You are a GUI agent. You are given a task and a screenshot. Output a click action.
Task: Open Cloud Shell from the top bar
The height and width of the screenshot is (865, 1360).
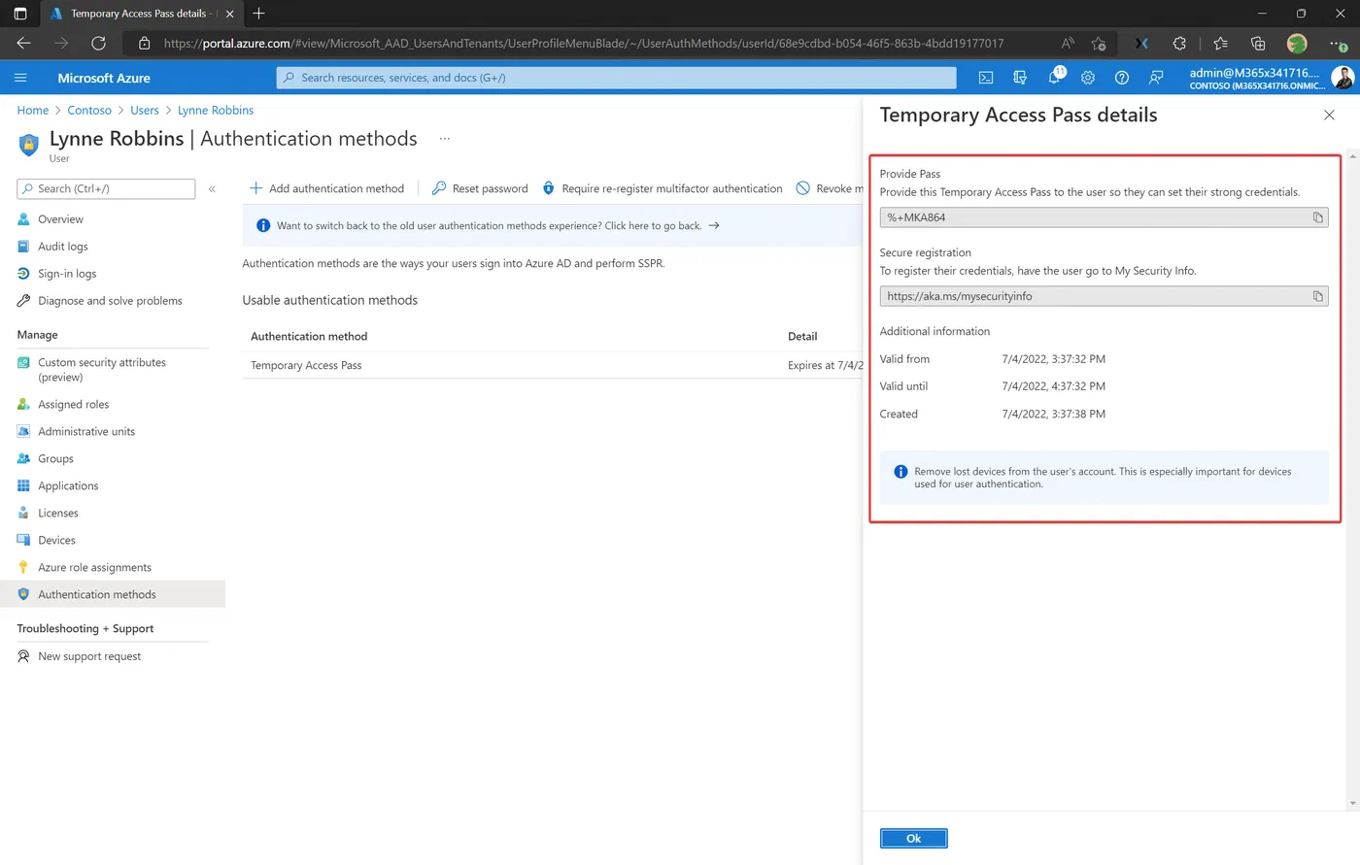pos(985,78)
